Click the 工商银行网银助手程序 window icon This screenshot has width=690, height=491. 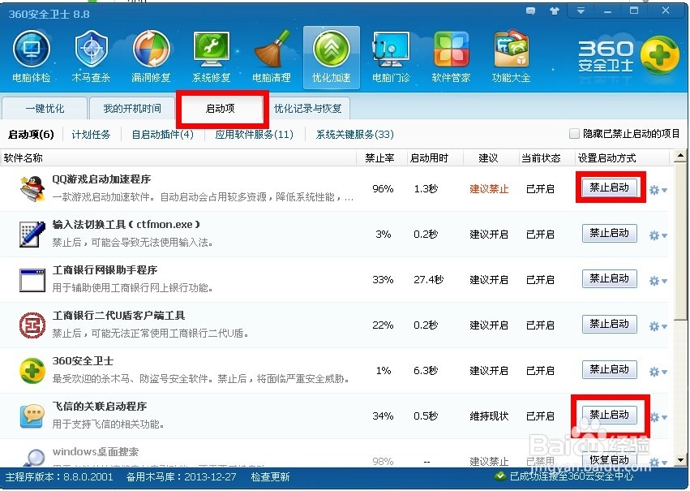pyautogui.click(x=32, y=280)
